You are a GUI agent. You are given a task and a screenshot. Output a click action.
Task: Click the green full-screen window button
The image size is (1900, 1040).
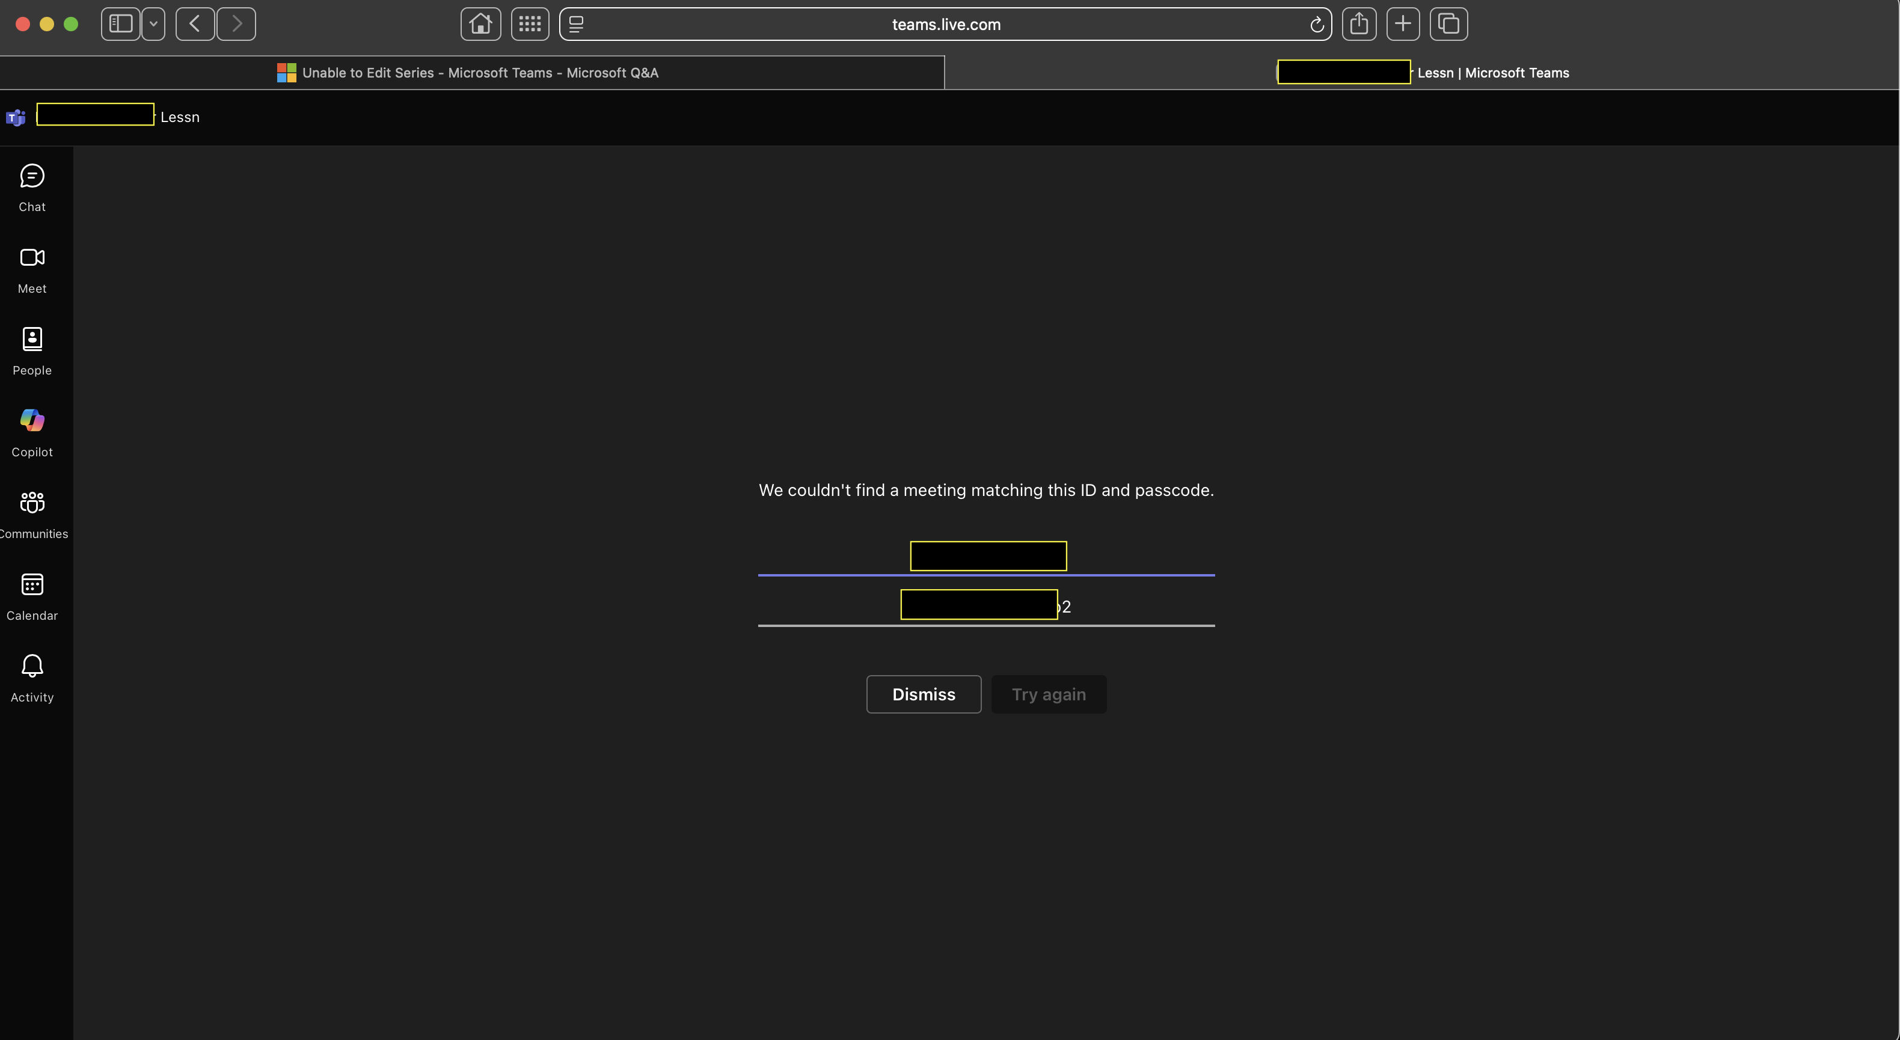71,23
